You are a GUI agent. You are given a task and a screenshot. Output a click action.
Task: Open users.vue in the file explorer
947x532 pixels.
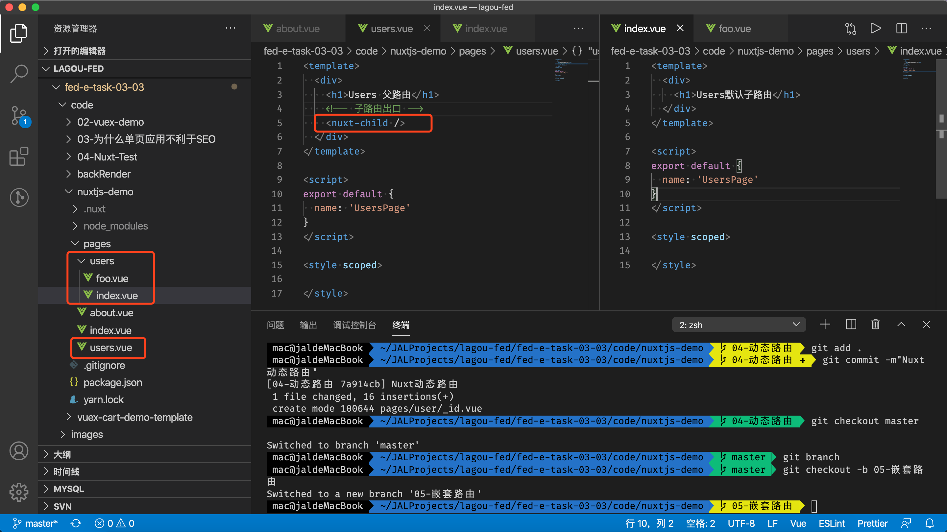click(111, 348)
